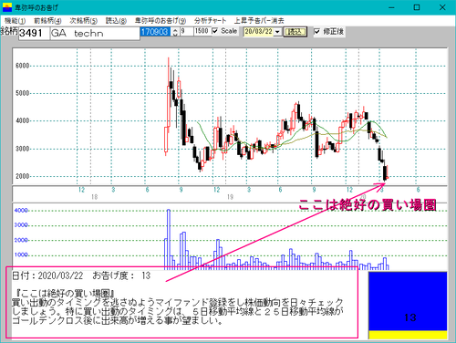The height and width of the screenshot is (343, 456).
Task: Click the お告げ度： 13 text in the message panel
Action: tap(121, 275)
